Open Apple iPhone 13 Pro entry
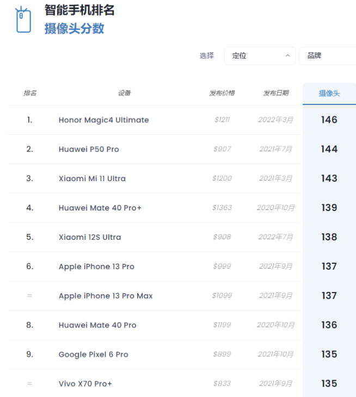This screenshot has height=397, width=356. pyautogui.click(x=96, y=266)
